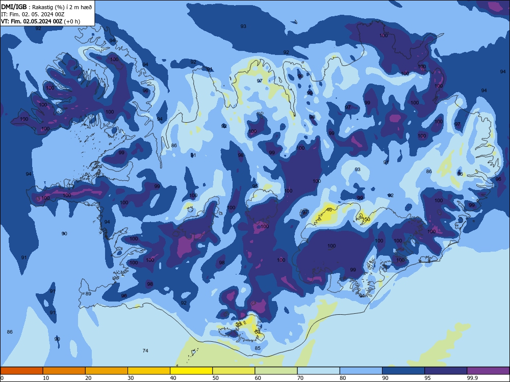This screenshot has width=510, height=382.
Task: Click the purple above-99.9 legend swatch
Action: pos(489,371)
